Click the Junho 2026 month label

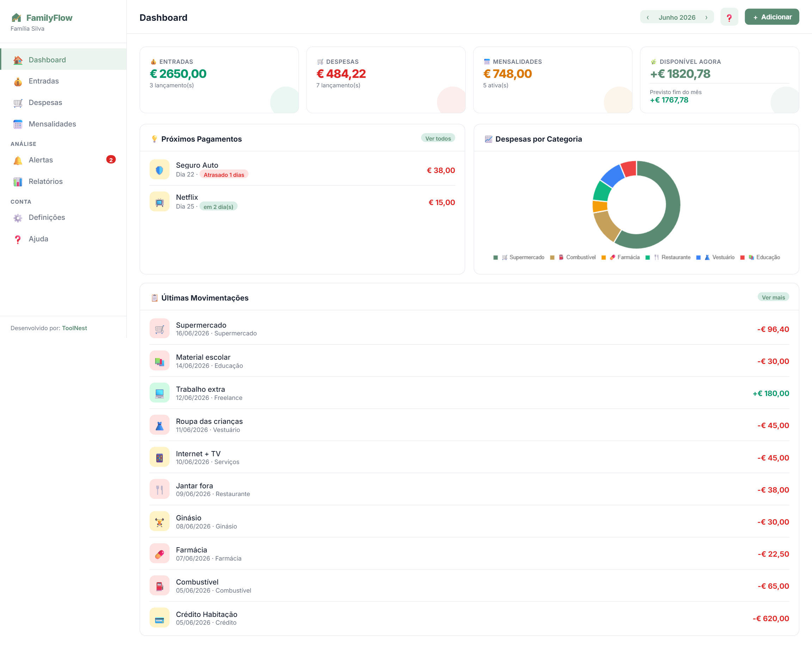677,17
